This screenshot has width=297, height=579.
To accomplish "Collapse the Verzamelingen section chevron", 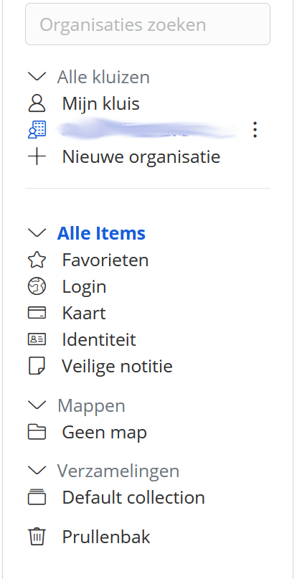I will [x=37, y=471].
